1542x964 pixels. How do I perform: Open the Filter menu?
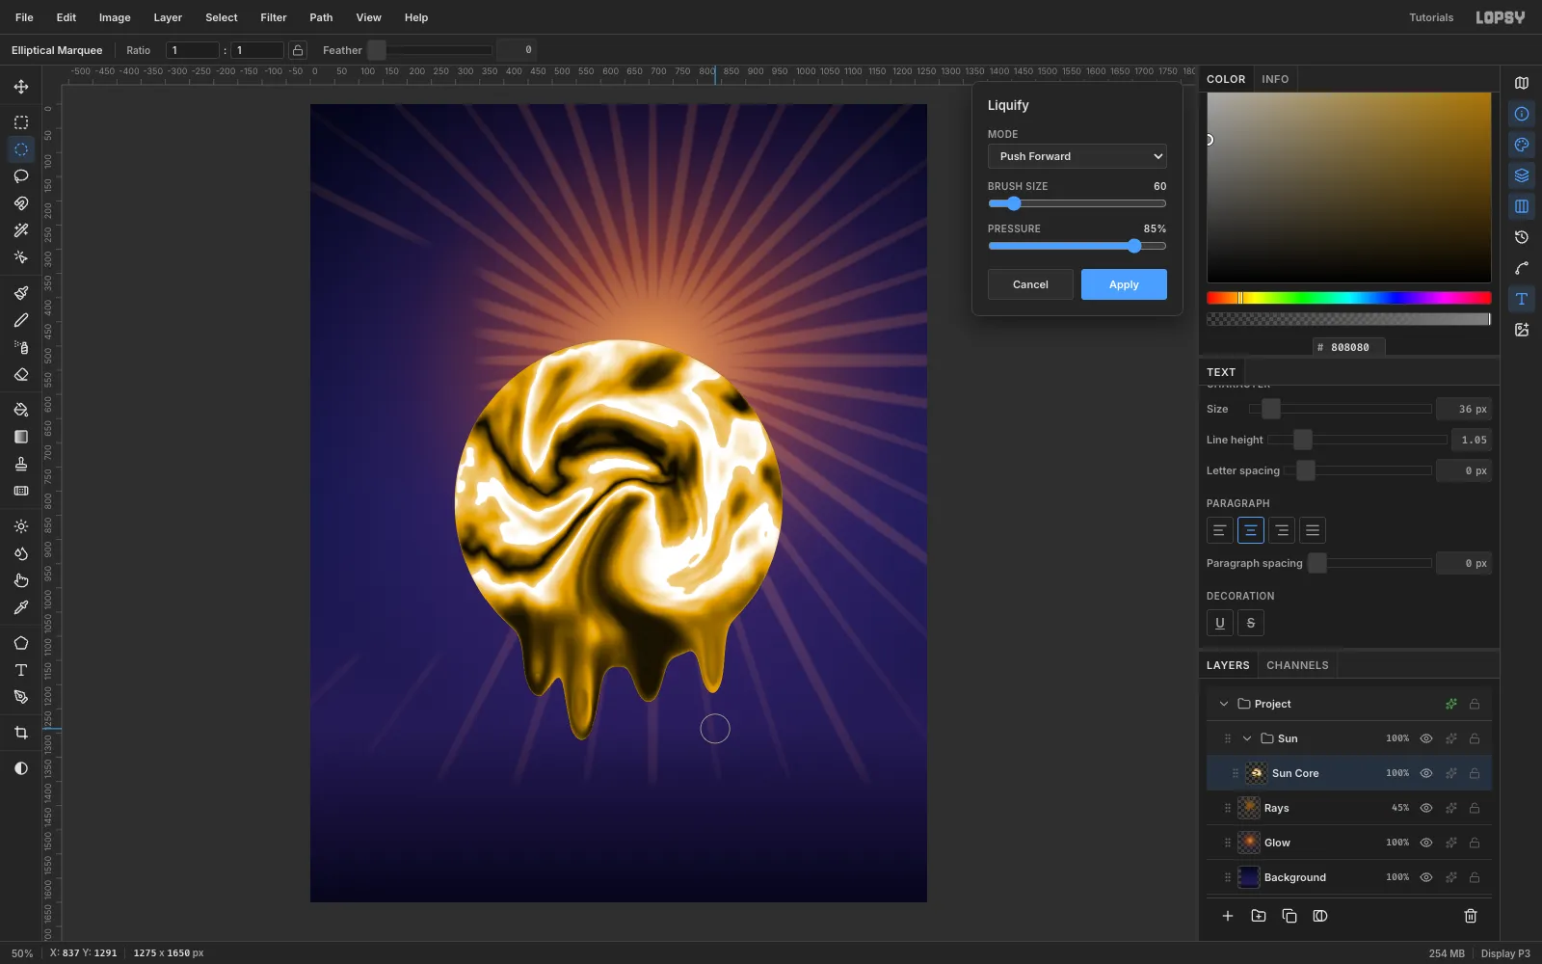274,17
